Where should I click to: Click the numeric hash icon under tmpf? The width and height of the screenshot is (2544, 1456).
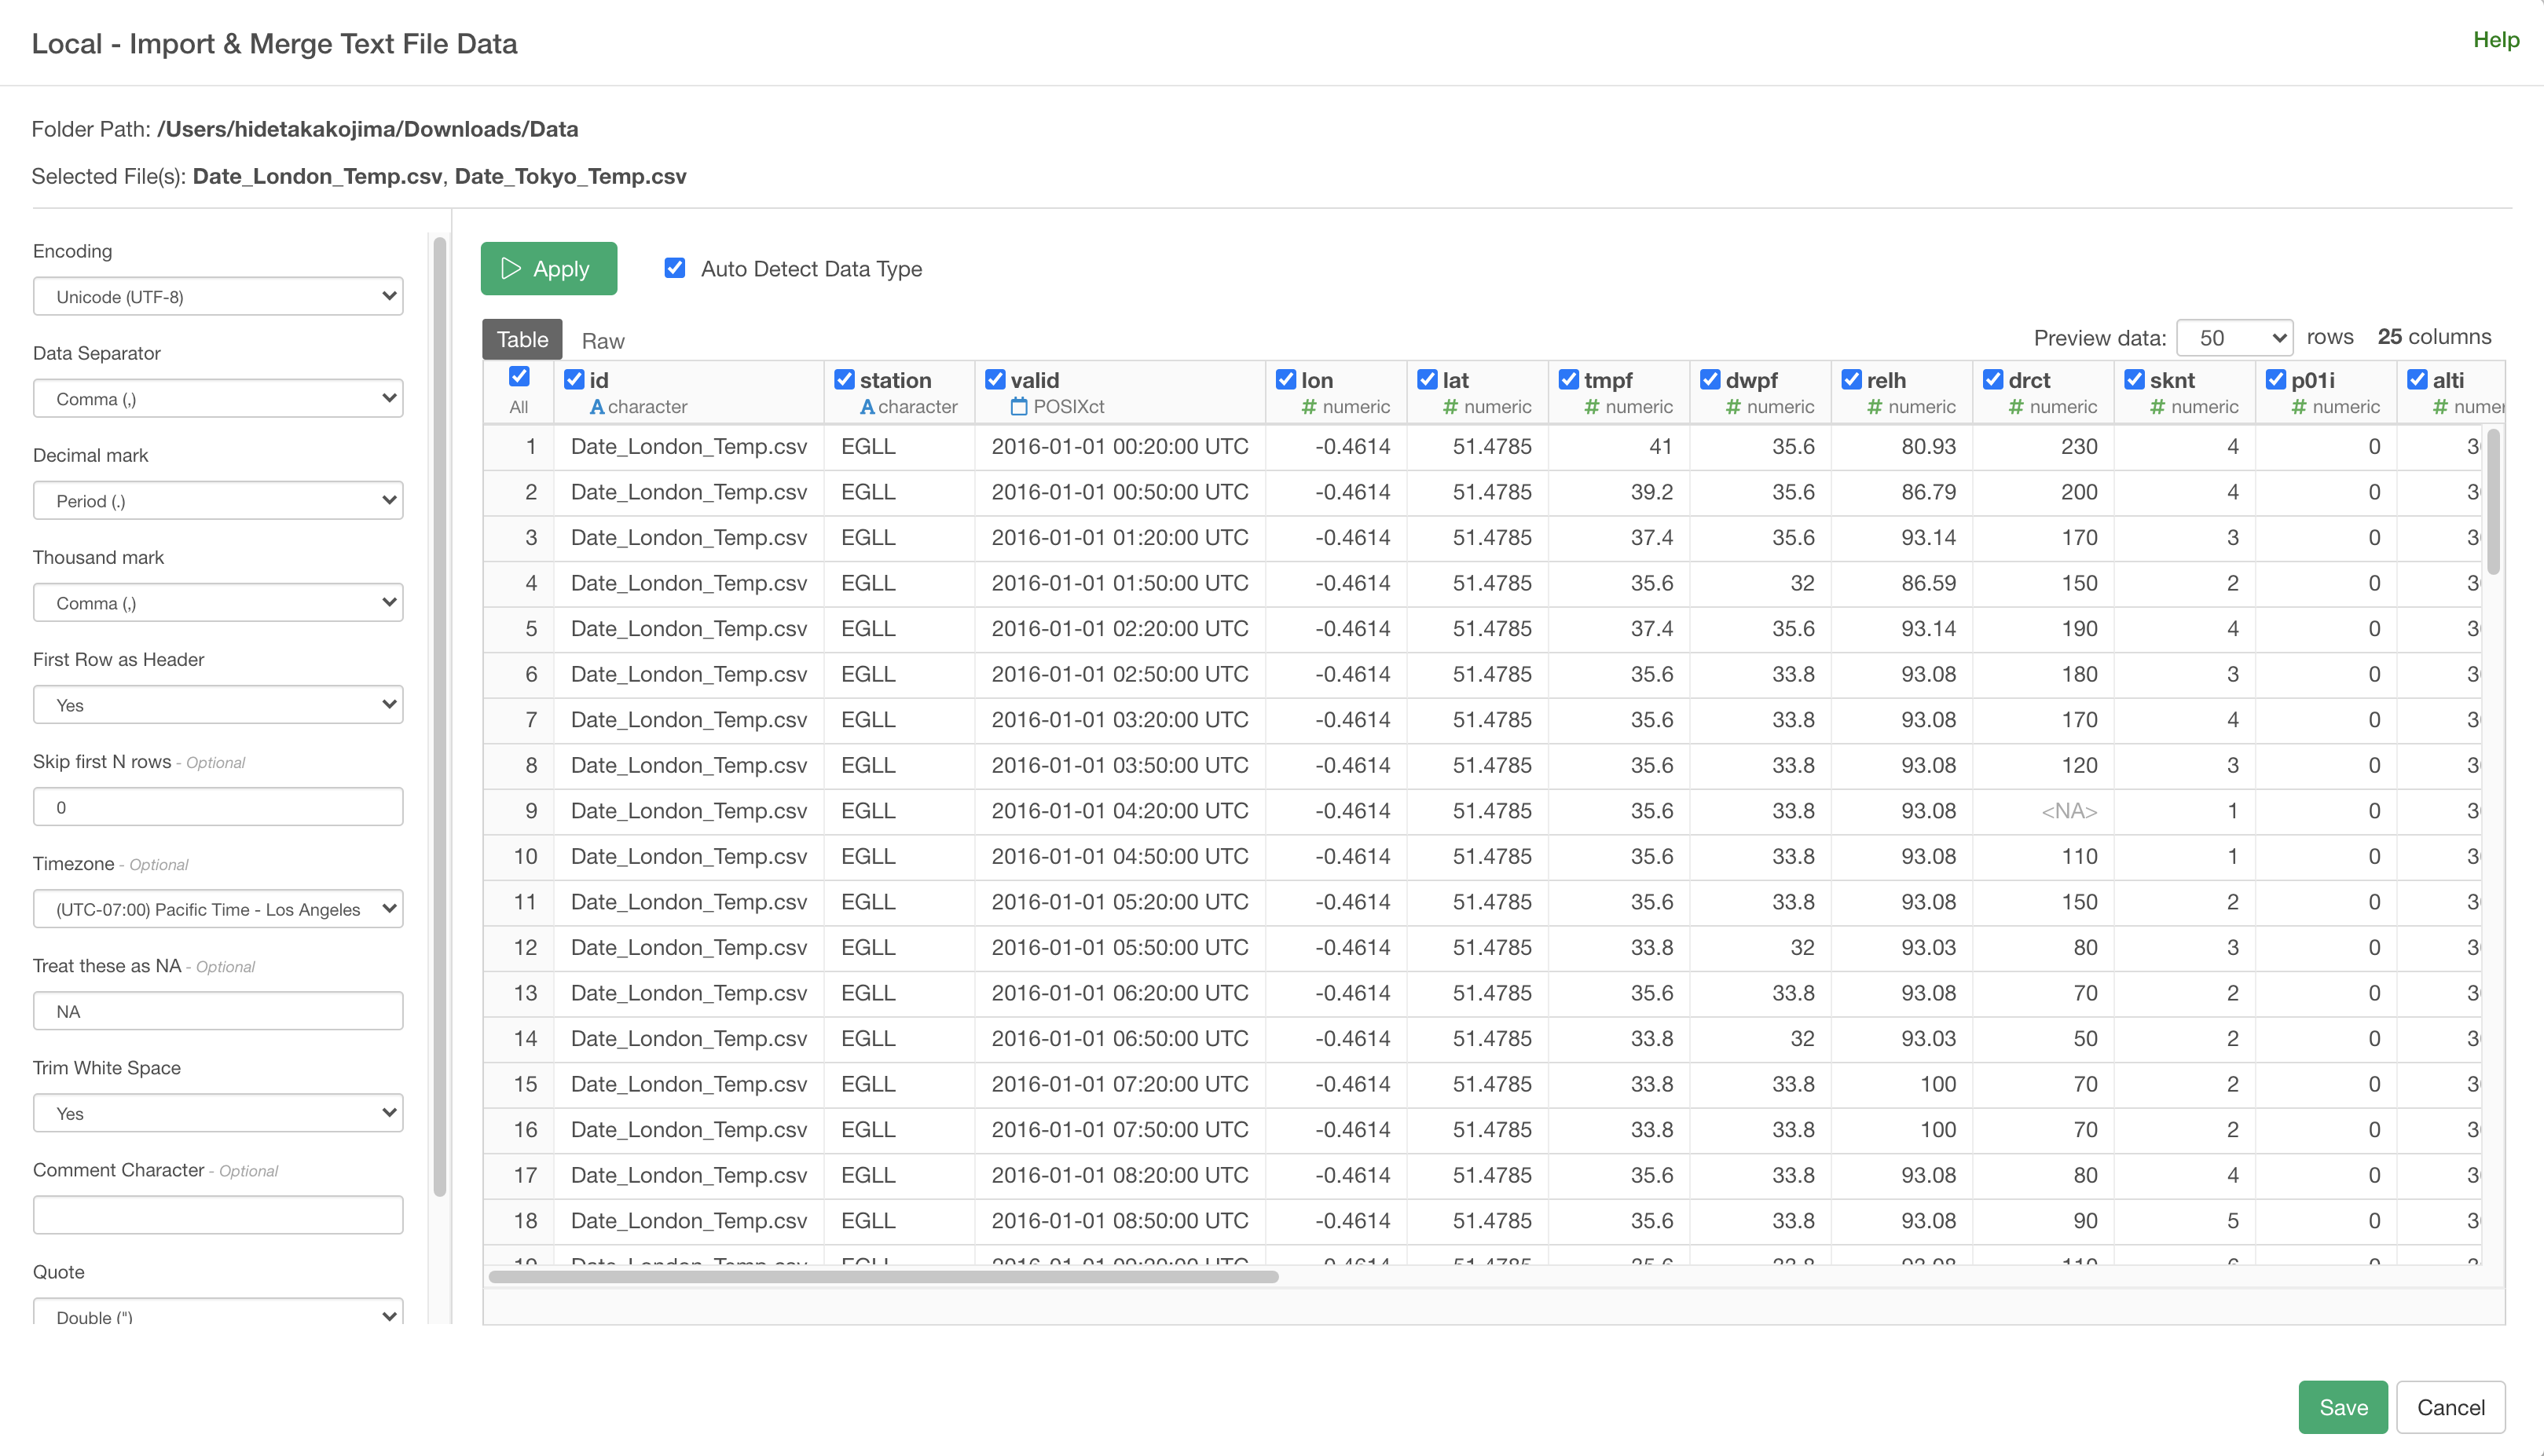pos(1591,407)
